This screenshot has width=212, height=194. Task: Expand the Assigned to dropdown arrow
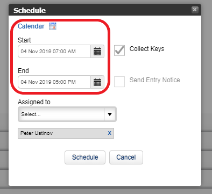[x=110, y=114]
